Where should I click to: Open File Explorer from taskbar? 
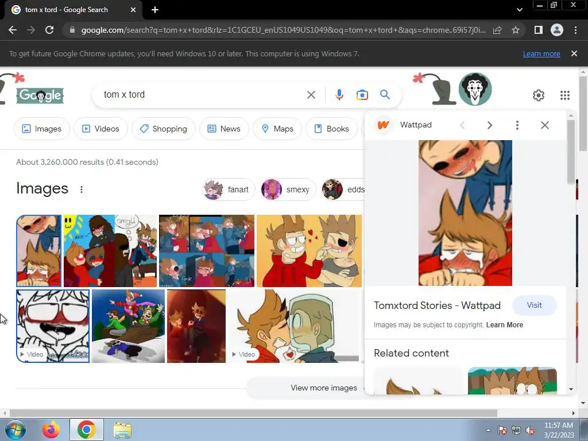[x=122, y=430]
